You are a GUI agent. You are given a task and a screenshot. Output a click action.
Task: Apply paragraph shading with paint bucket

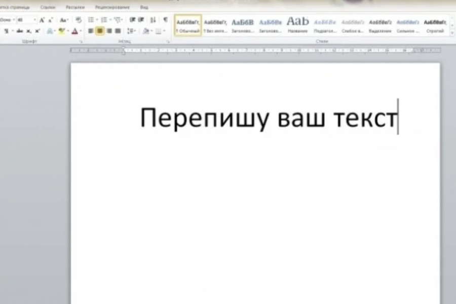point(146,31)
